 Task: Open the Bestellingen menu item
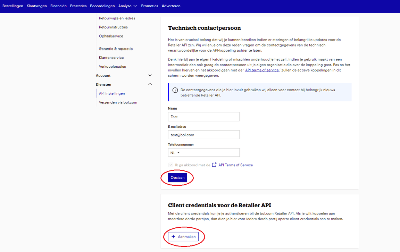pyautogui.click(x=13, y=6)
